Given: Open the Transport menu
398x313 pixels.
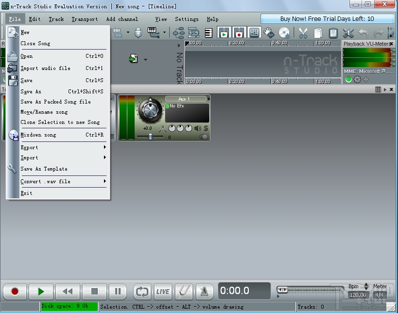Looking at the screenshot, I should coord(85,19).
